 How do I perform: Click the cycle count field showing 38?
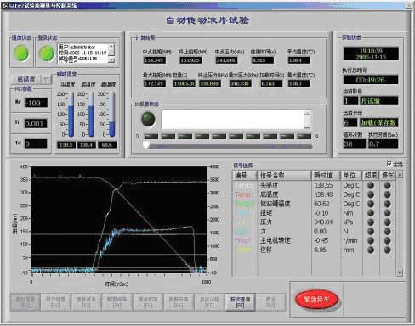coord(355,143)
